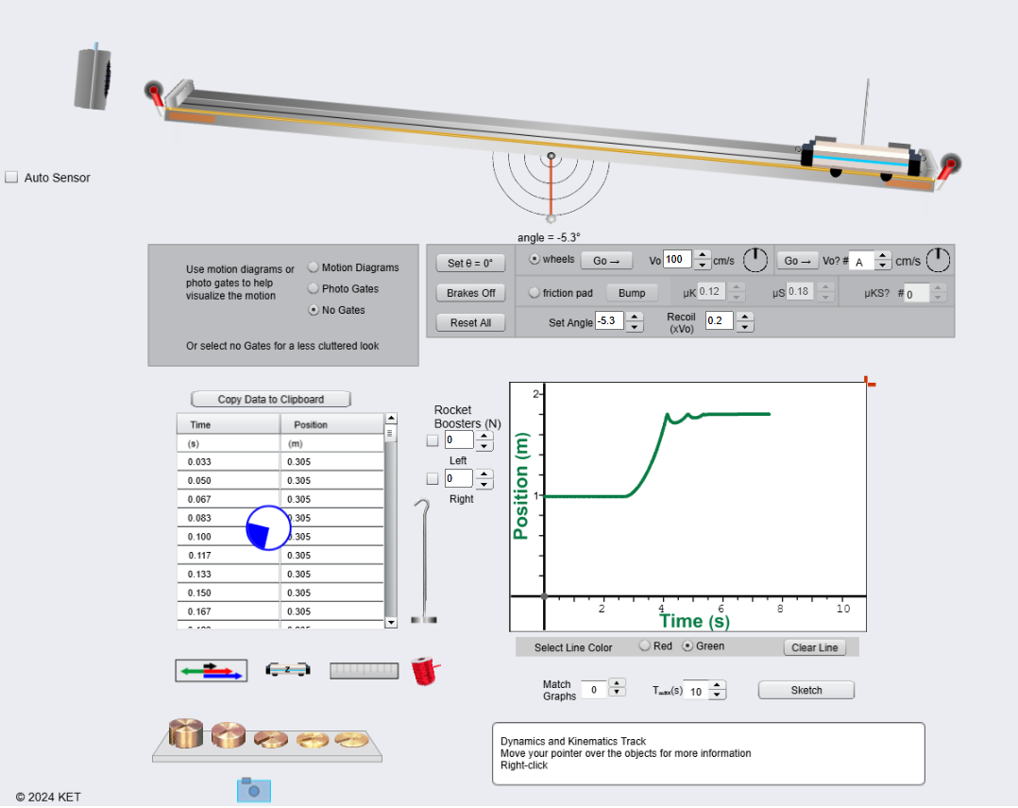Decrease the Tmax stepper value
The image size is (1018, 808).
pyautogui.click(x=717, y=696)
